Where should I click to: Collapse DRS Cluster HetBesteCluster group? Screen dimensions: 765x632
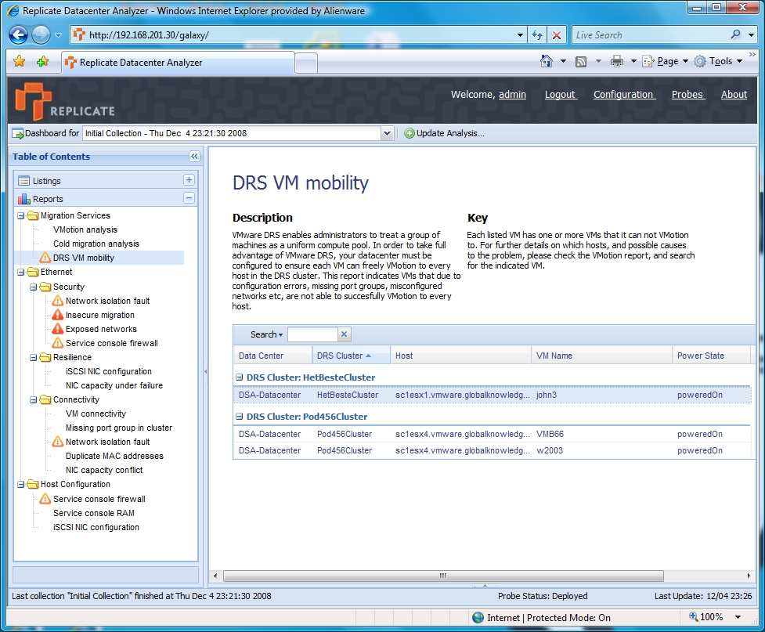click(240, 377)
